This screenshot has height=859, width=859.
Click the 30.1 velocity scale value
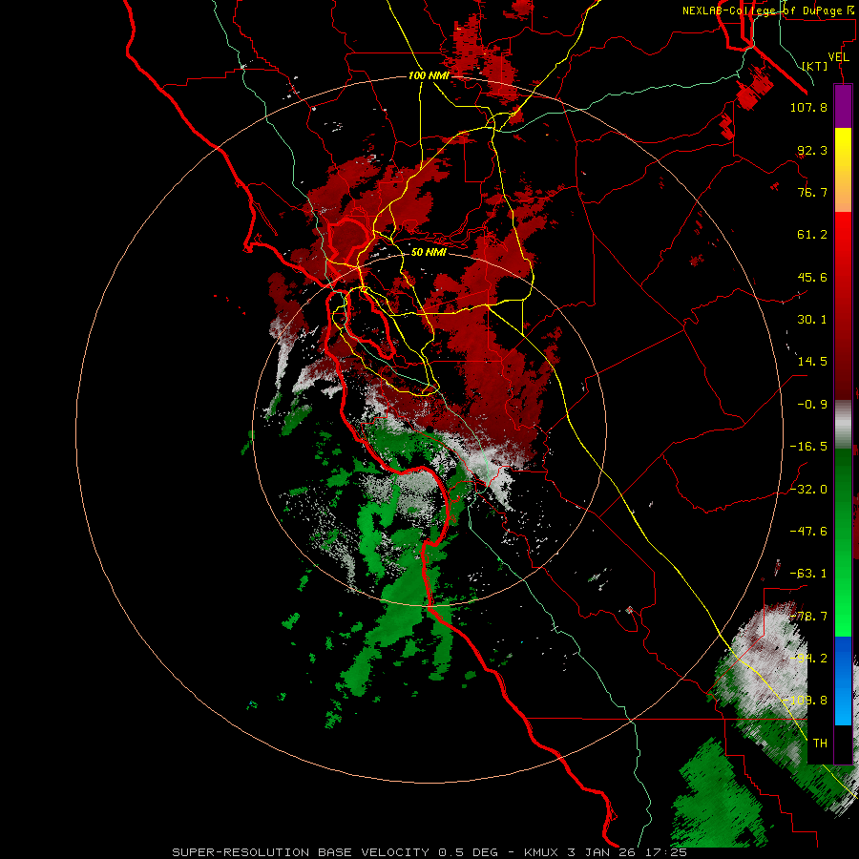coord(812,320)
